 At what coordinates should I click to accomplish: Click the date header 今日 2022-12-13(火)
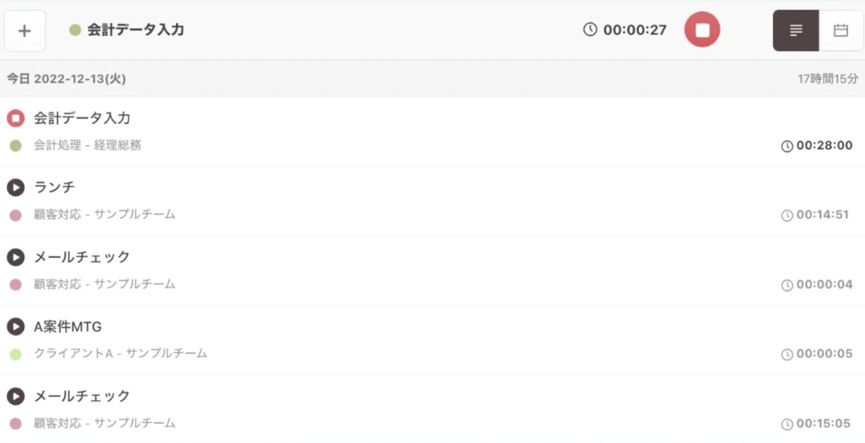pos(66,79)
